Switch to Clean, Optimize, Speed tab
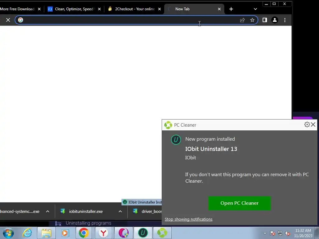 (x=74, y=9)
